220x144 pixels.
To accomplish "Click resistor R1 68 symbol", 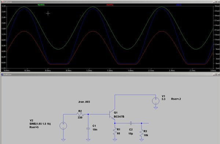I will 115,132.
